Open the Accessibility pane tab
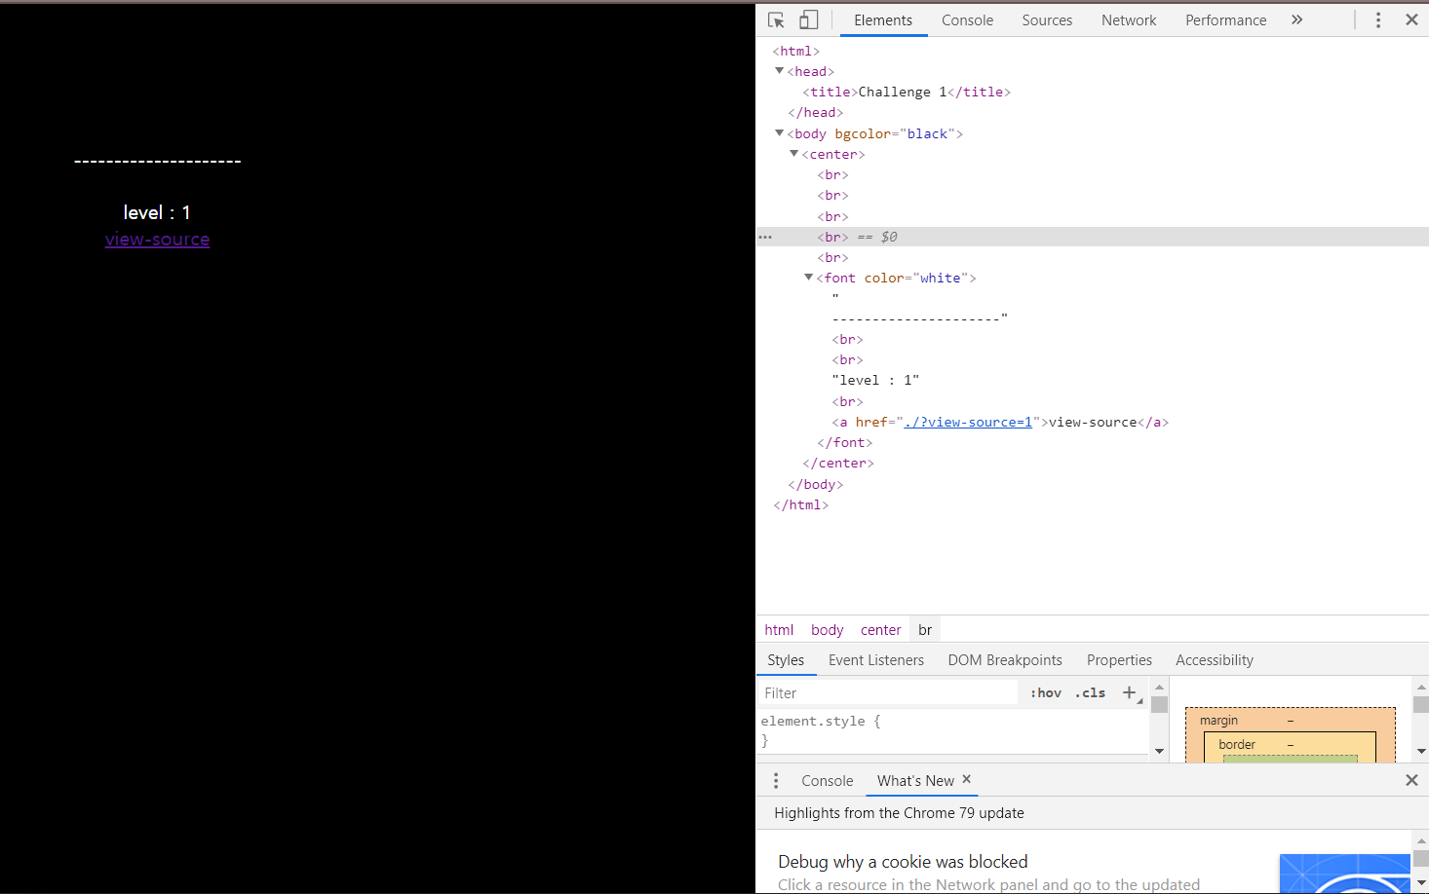The width and height of the screenshot is (1429, 894). click(x=1215, y=659)
